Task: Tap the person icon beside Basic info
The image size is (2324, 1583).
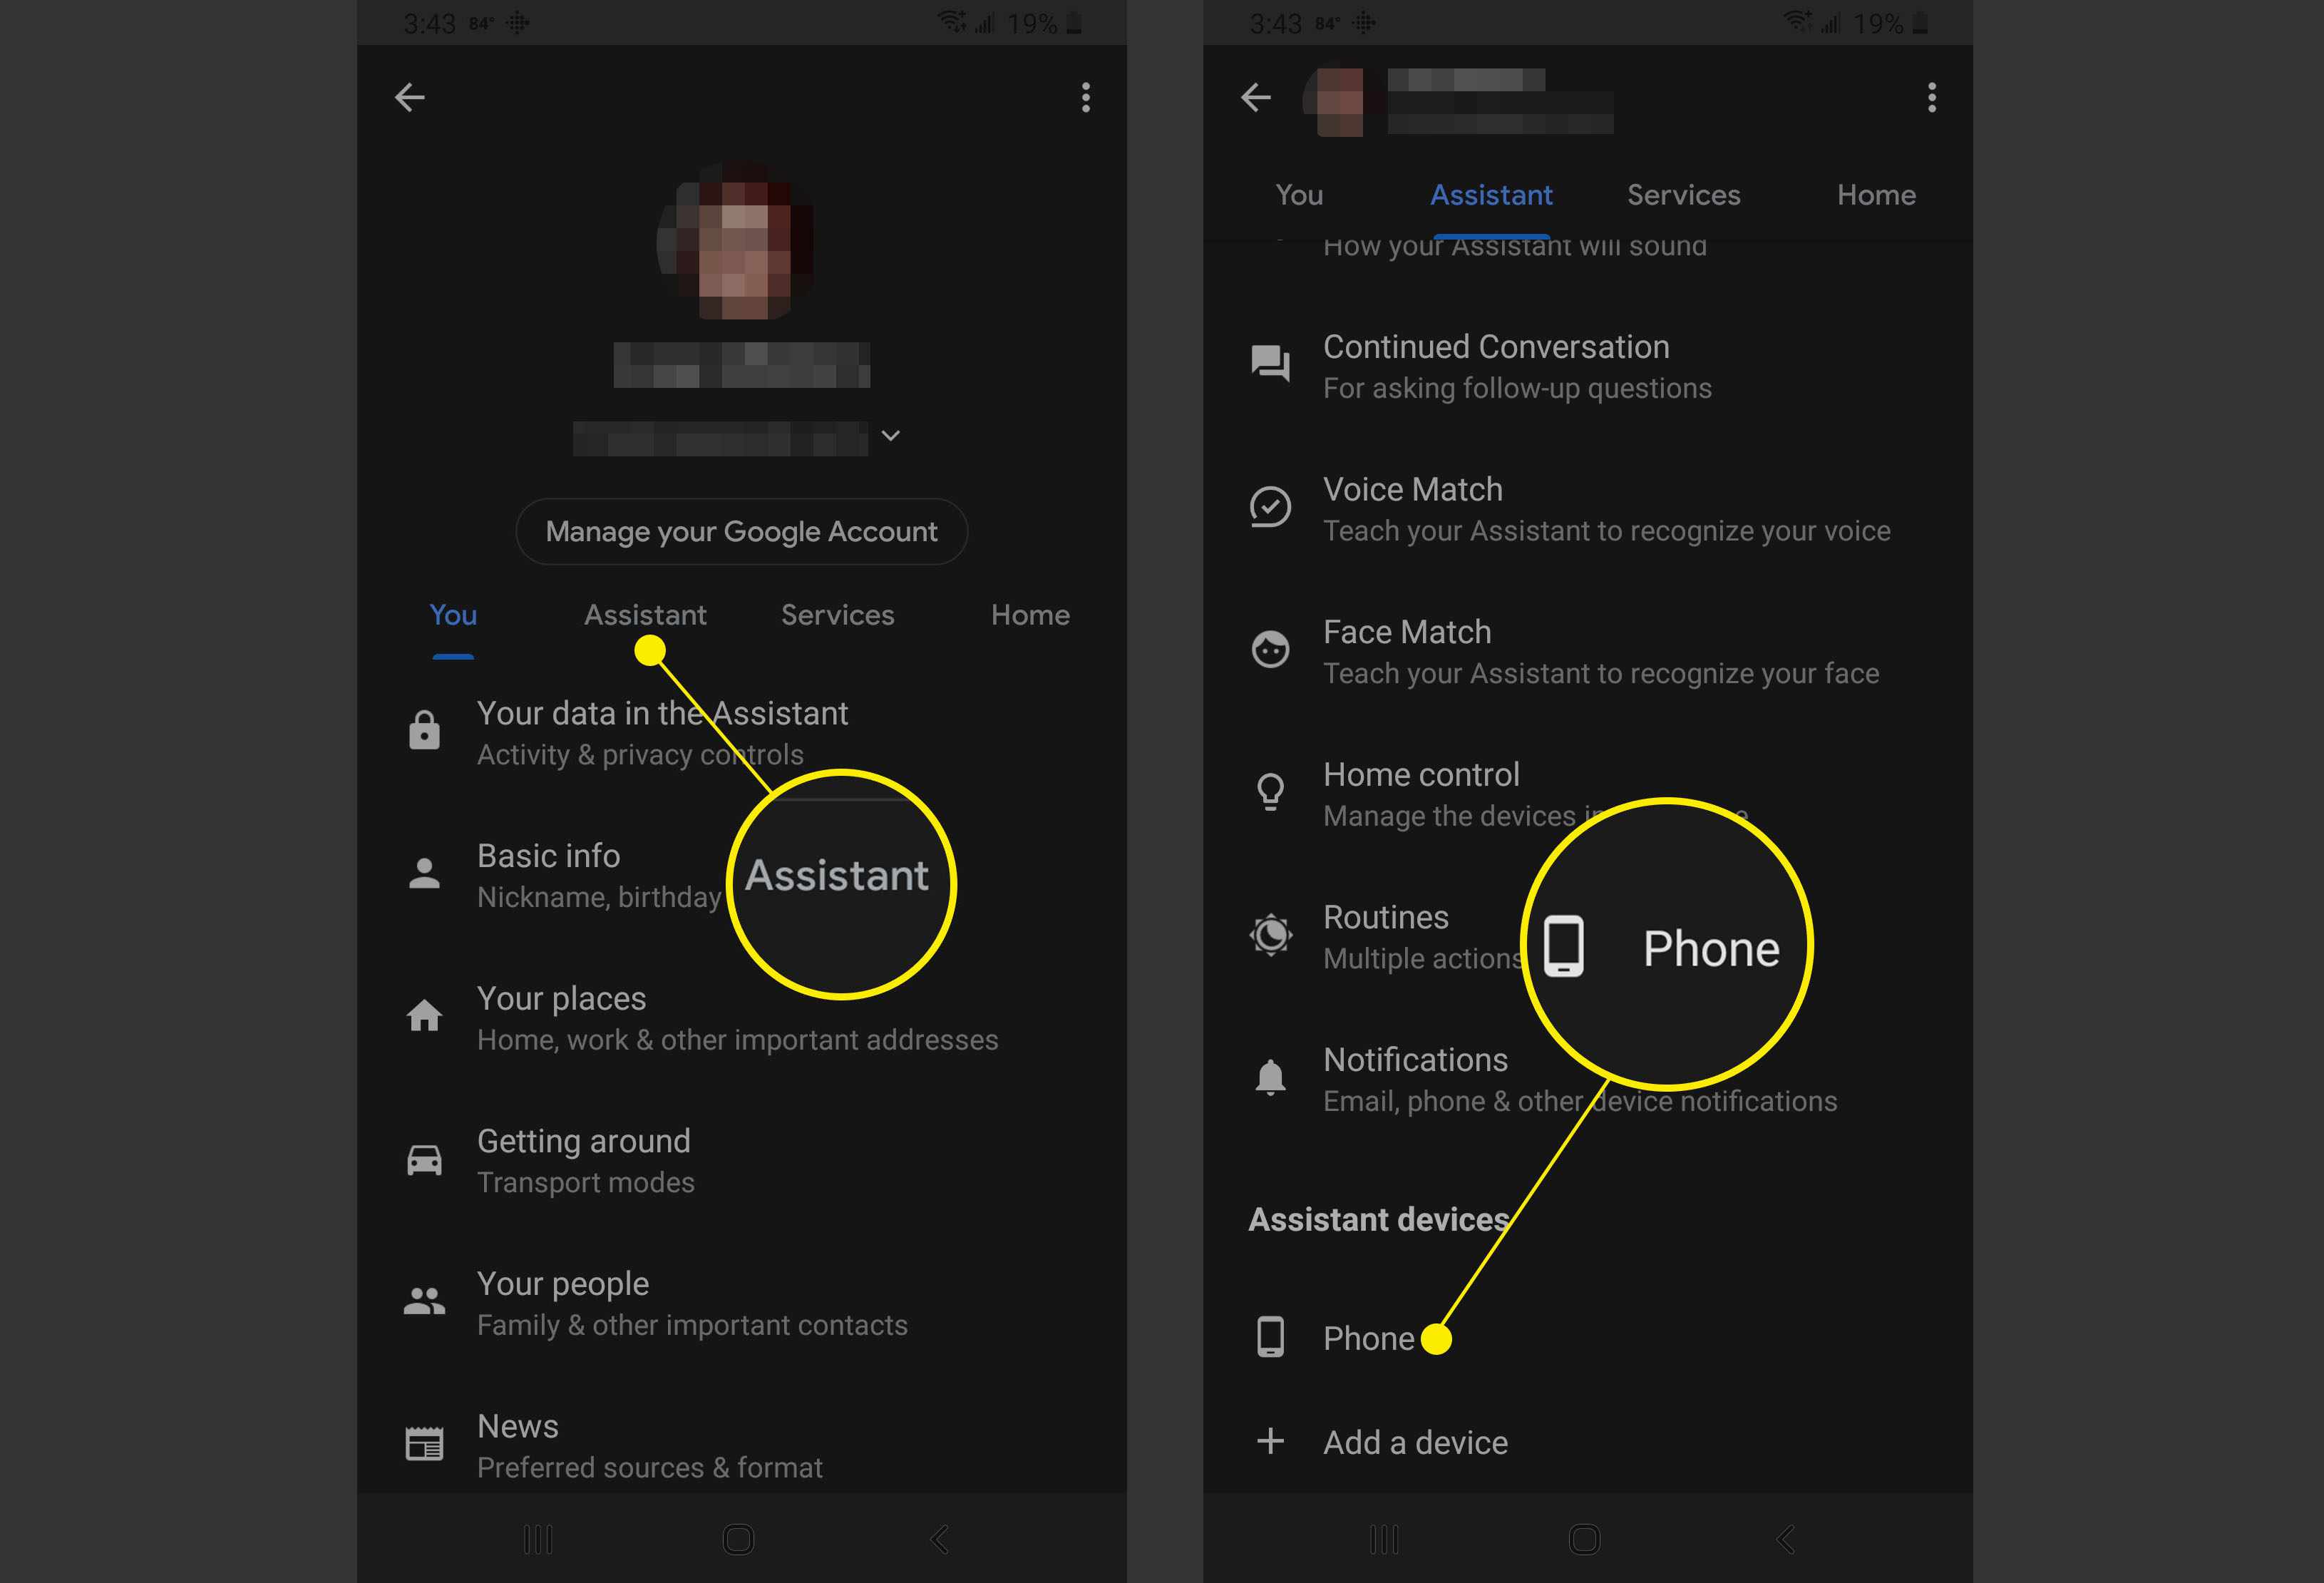Action: [x=424, y=874]
